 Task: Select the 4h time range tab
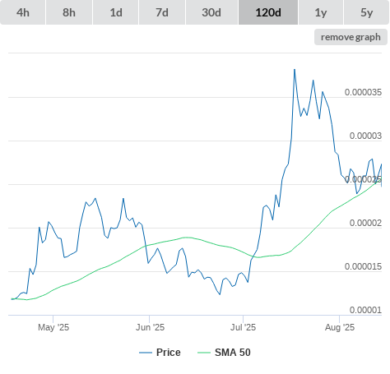23,12
